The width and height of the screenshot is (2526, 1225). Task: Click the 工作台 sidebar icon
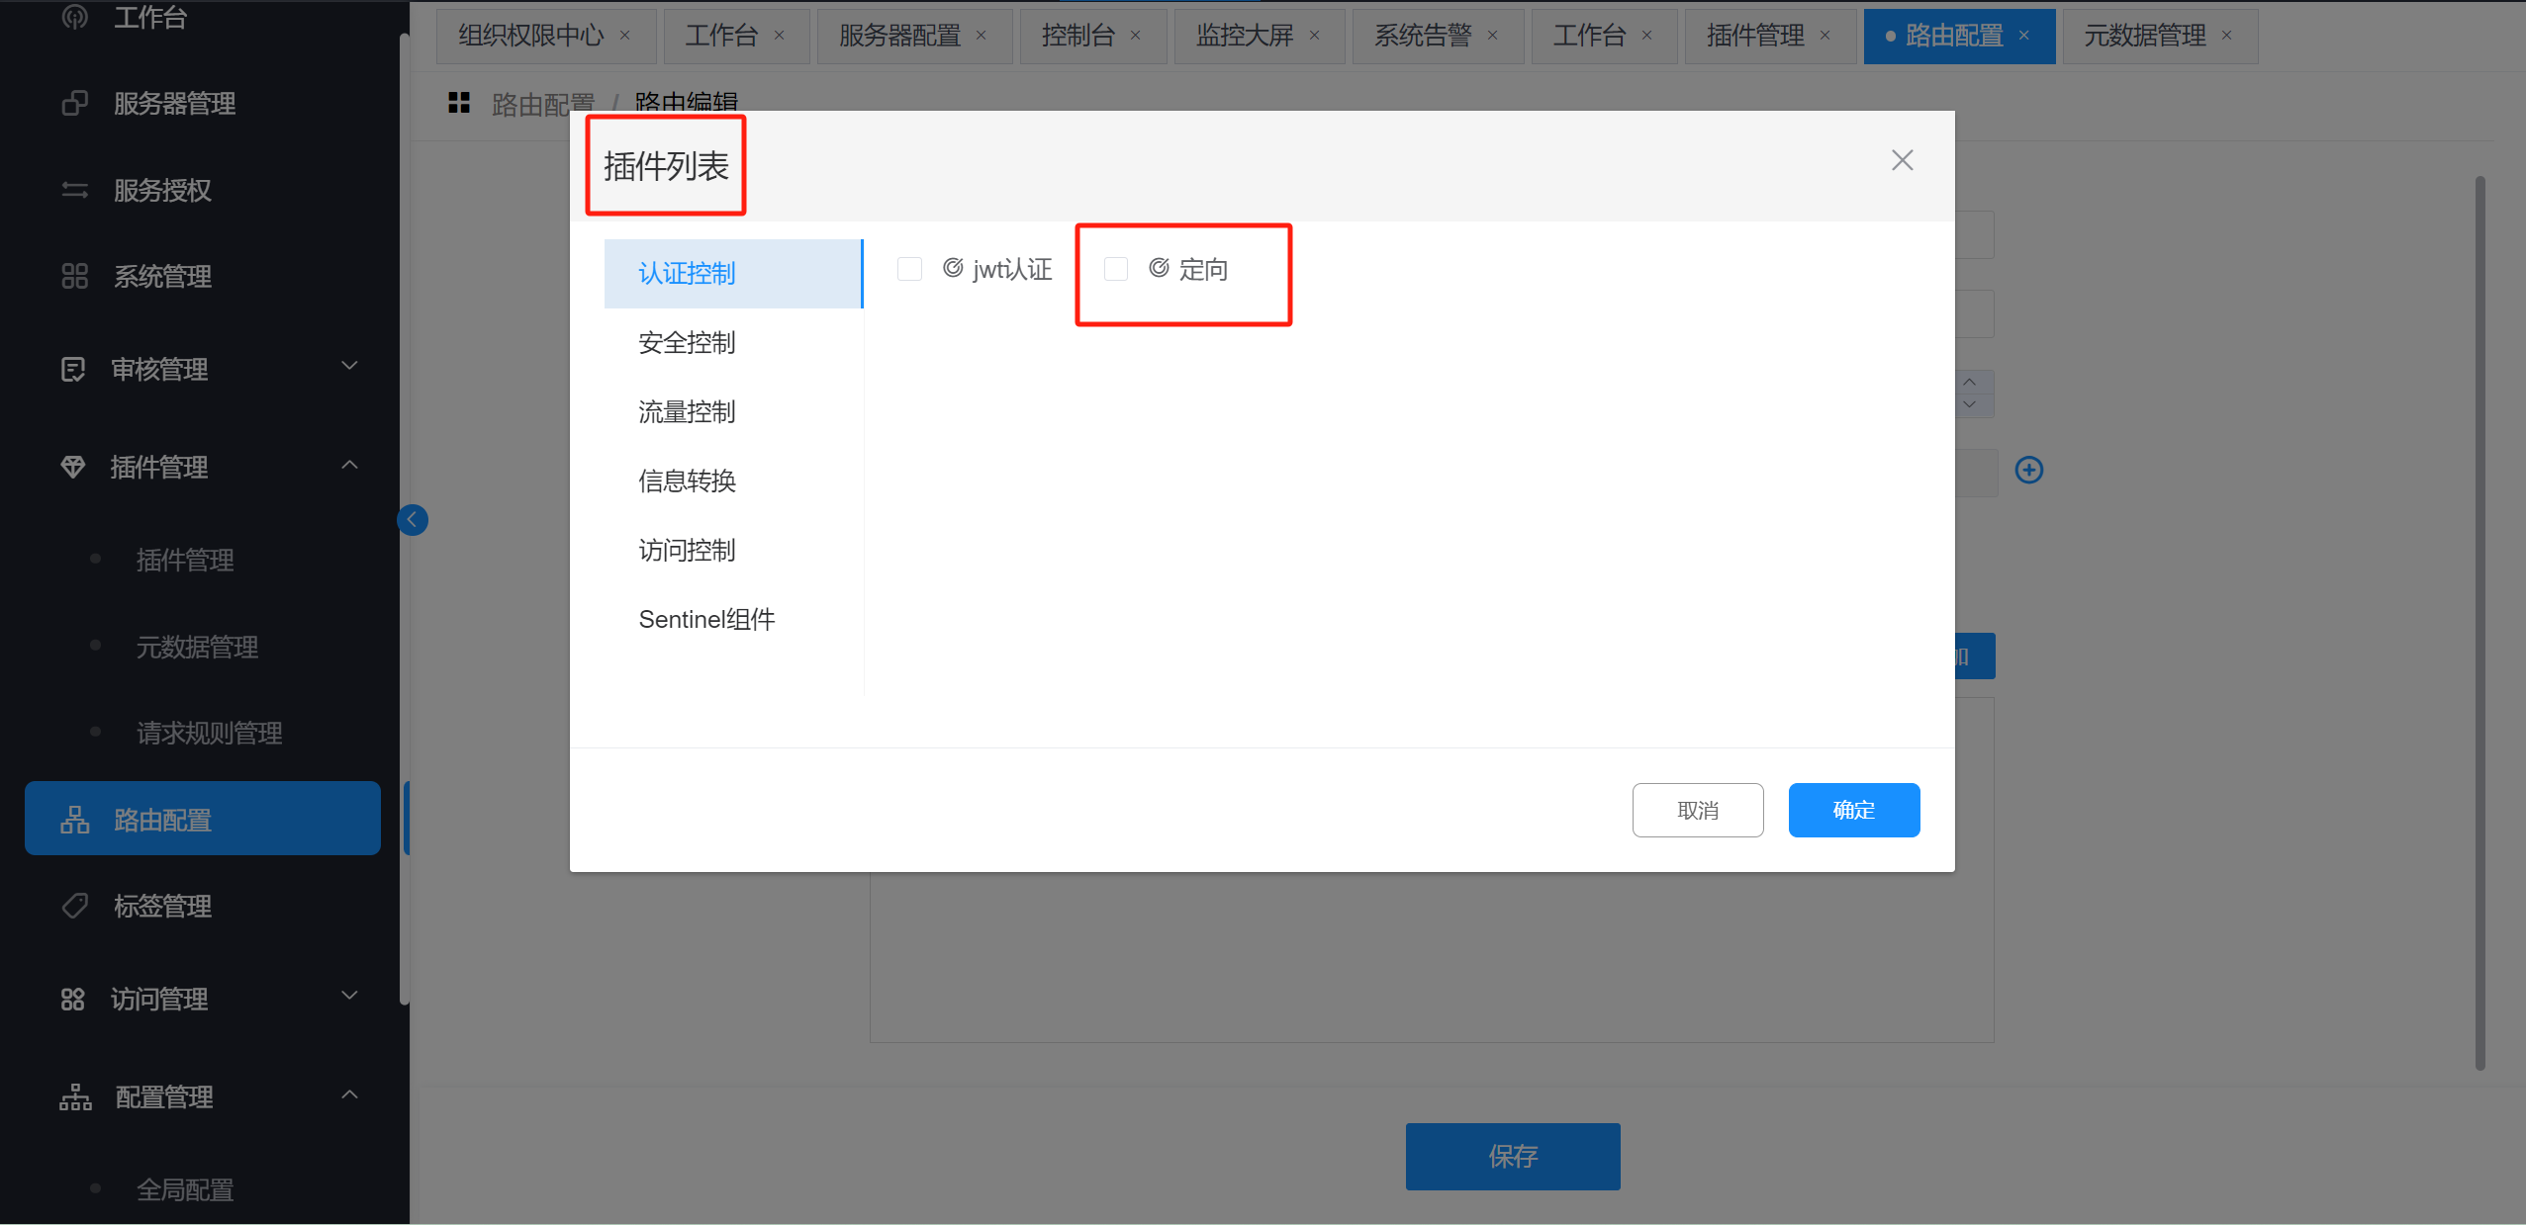[75, 17]
